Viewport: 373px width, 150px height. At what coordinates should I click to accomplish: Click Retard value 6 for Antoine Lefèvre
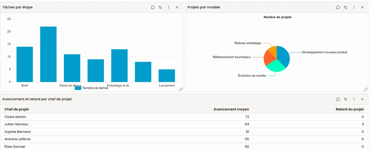(363, 139)
